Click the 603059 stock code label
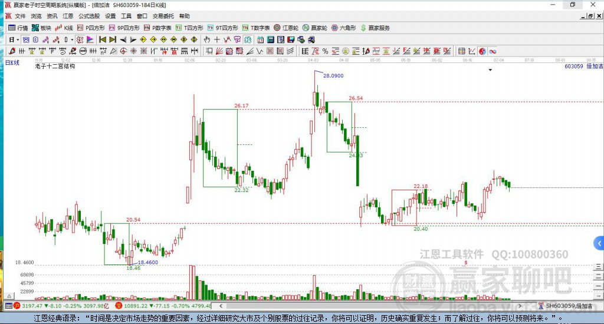Image resolution: width=604 pixels, height=324 pixels. (x=573, y=66)
